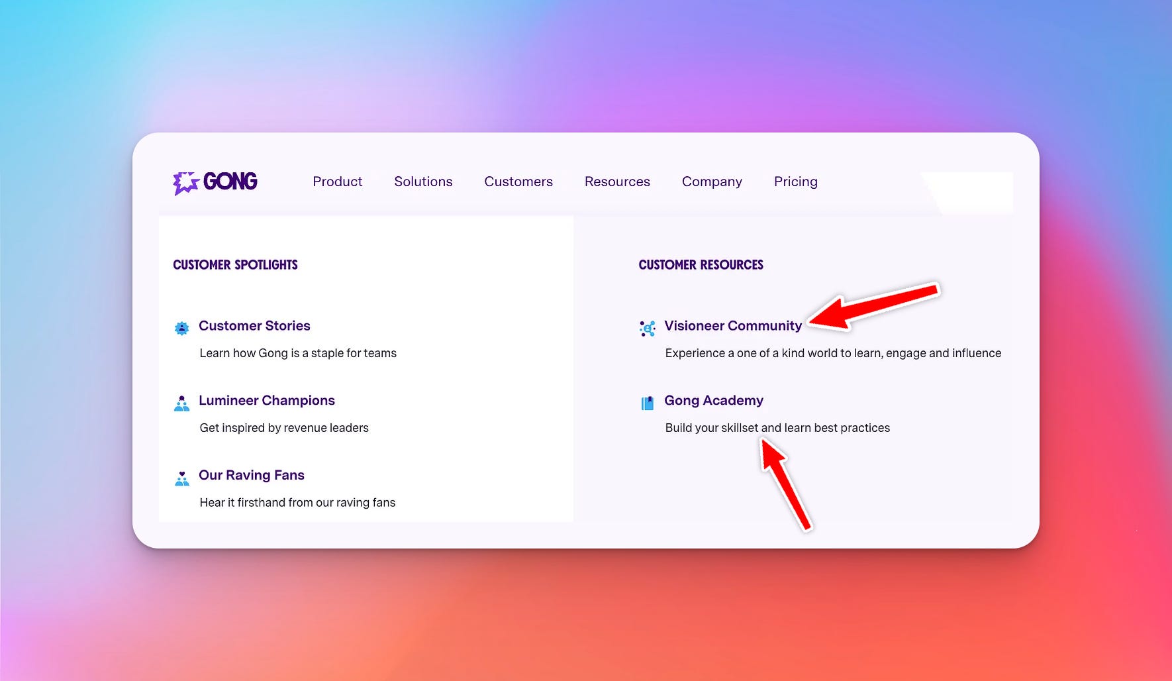The image size is (1172, 681).
Task: Click the Customer Resources heading
Action: [x=701, y=265]
